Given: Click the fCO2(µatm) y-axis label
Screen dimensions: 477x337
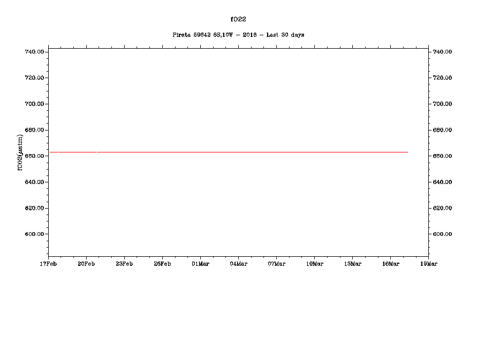Looking at the screenshot, I should tap(20, 152).
